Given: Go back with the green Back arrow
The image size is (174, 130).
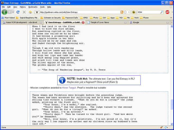Looking at the screenshot, I should coord(4,12).
